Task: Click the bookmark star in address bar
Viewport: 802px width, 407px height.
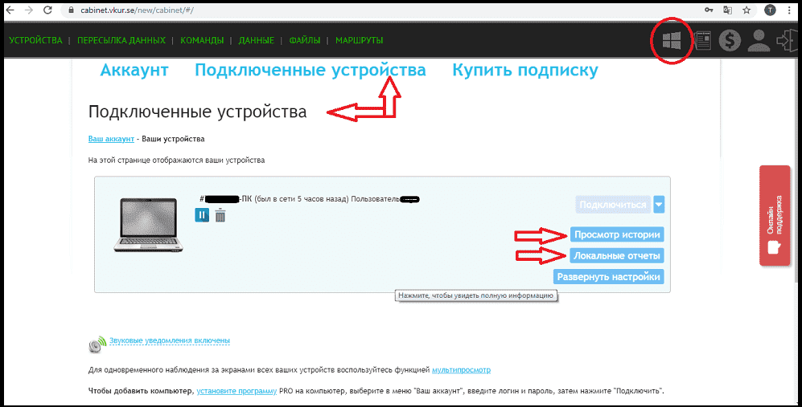Action: point(747,10)
